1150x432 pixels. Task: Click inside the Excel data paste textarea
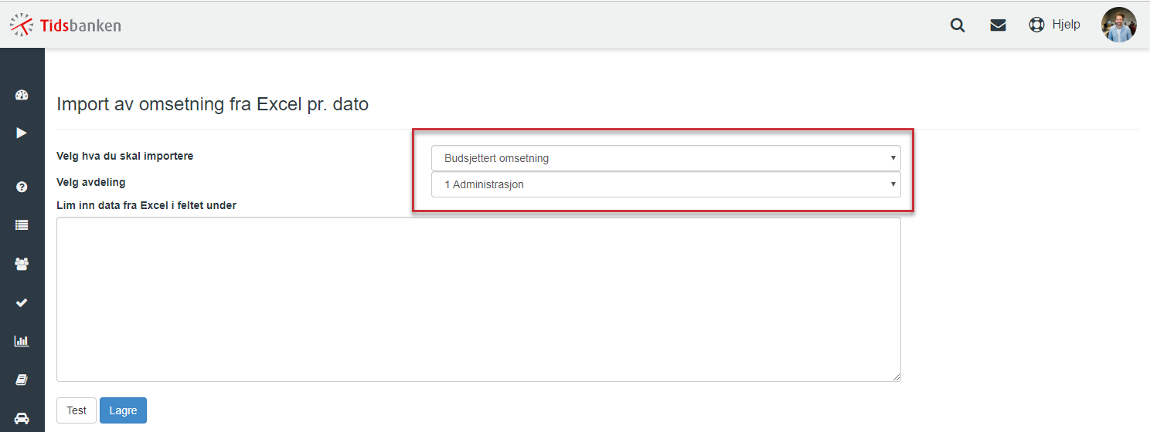click(x=478, y=299)
